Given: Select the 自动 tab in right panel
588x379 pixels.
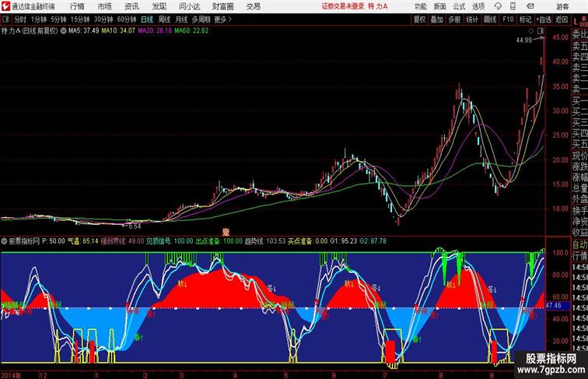Looking at the screenshot, I should pyautogui.click(x=579, y=244).
